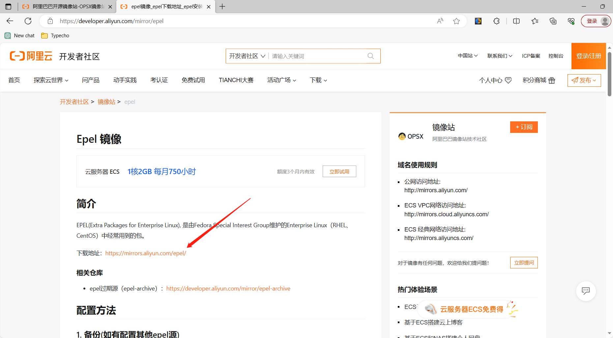The height and width of the screenshot is (338, 613).
Task: Click the 立即试用 button
Action: click(339, 171)
